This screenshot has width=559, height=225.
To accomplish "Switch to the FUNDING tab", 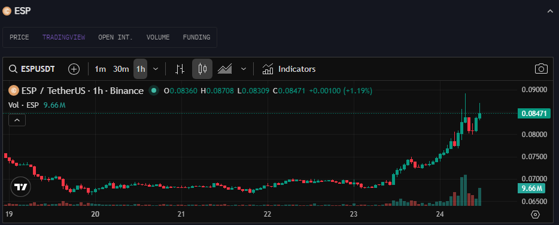I will pos(196,37).
